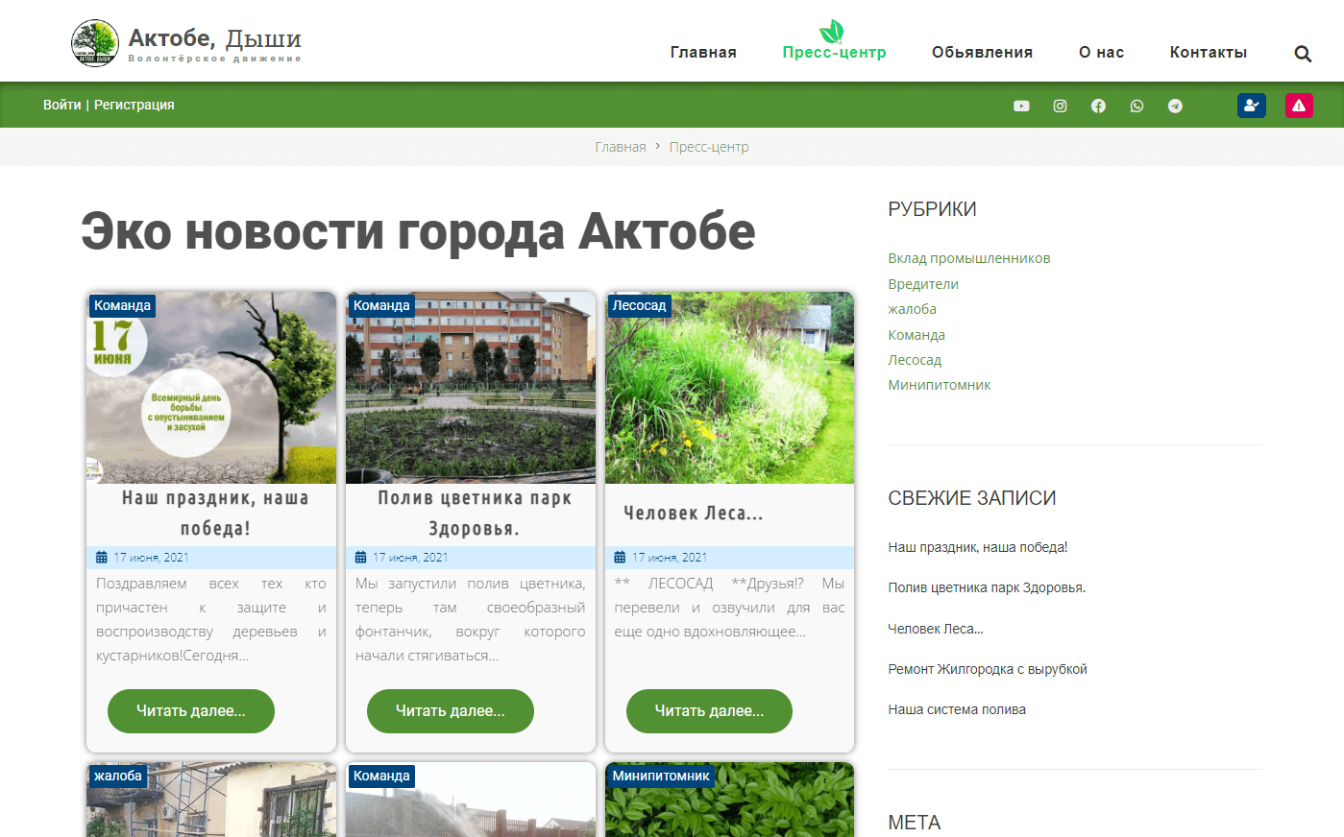Image resolution: width=1344 pixels, height=837 pixels.
Task: Click date 17 июня, 2021 on Полив цветника
Action: (x=410, y=558)
